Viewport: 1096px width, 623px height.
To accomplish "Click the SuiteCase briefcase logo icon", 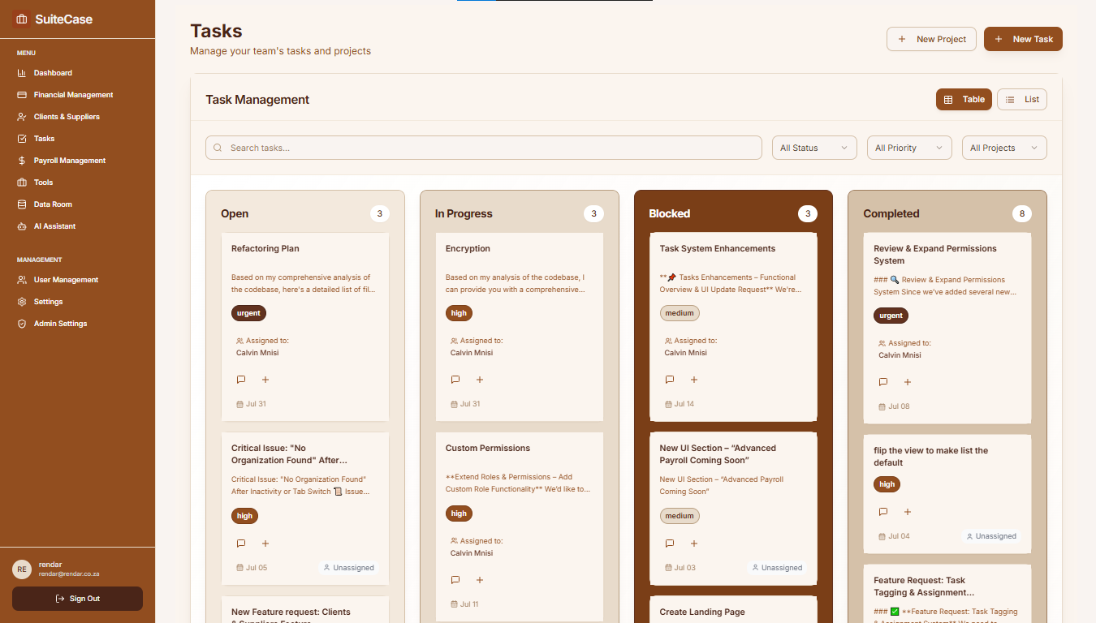I will (22, 19).
